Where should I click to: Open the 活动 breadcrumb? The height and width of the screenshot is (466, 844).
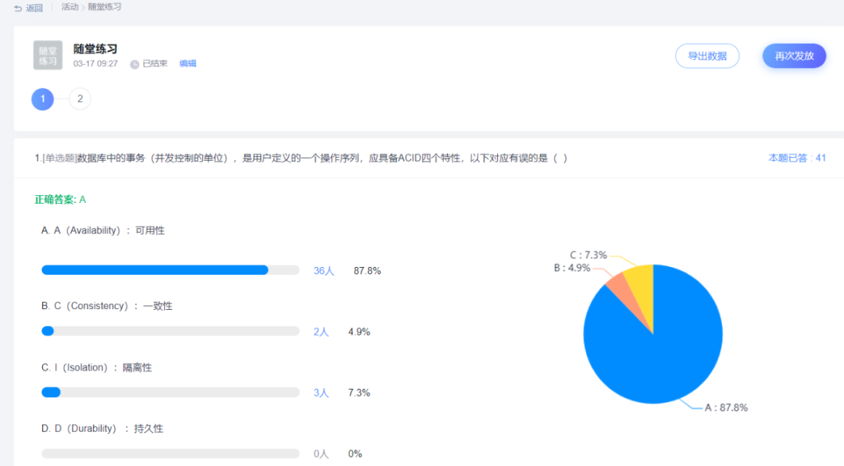[x=70, y=7]
